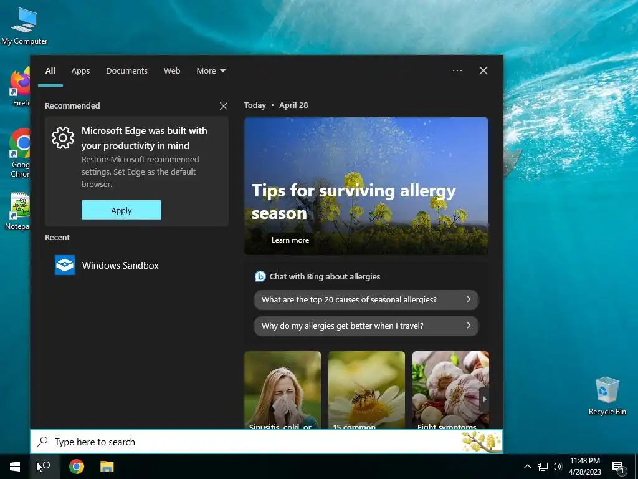
Task: Select the Notepad++ desktop shortcut
Action: pyautogui.click(x=19, y=211)
